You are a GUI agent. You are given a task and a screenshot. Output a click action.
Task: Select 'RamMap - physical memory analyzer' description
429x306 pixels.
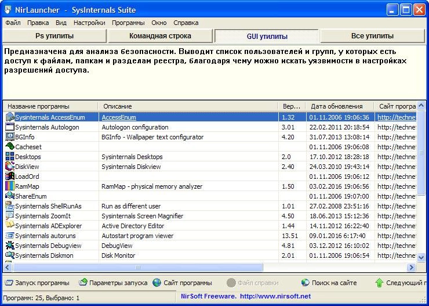point(152,186)
